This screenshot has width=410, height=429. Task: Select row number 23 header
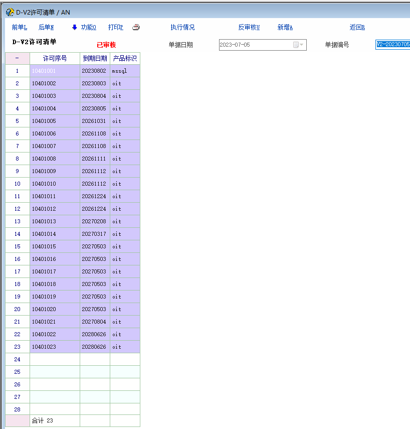(x=17, y=347)
